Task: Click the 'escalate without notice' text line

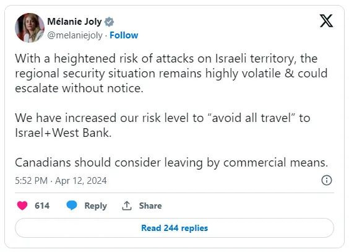Action: pos(79,88)
